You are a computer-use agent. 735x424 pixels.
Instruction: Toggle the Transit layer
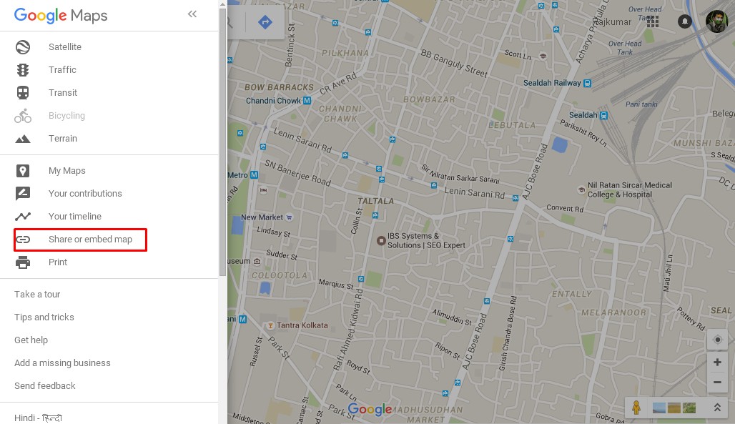(x=63, y=93)
